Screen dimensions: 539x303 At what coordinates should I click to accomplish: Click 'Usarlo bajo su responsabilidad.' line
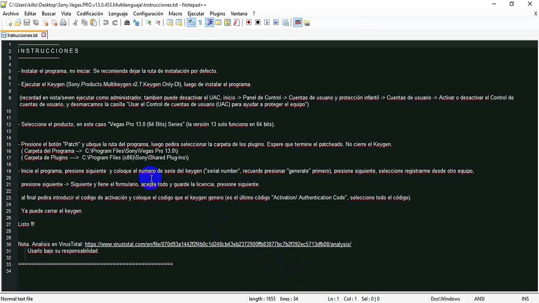point(63,251)
